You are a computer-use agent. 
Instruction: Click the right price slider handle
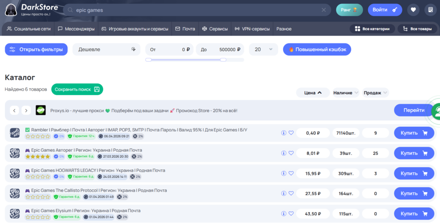pos(223,60)
